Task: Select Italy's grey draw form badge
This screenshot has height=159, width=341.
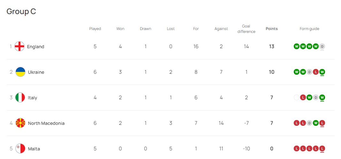Action: pyautogui.click(x=316, y=97)
